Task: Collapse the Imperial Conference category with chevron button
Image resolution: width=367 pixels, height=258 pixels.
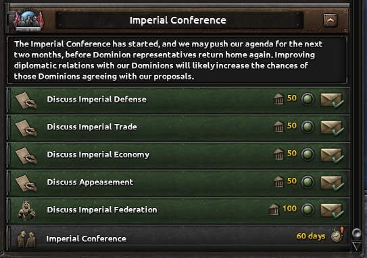Action: 331,20
